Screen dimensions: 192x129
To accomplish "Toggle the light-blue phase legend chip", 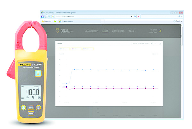I will 64,49.
